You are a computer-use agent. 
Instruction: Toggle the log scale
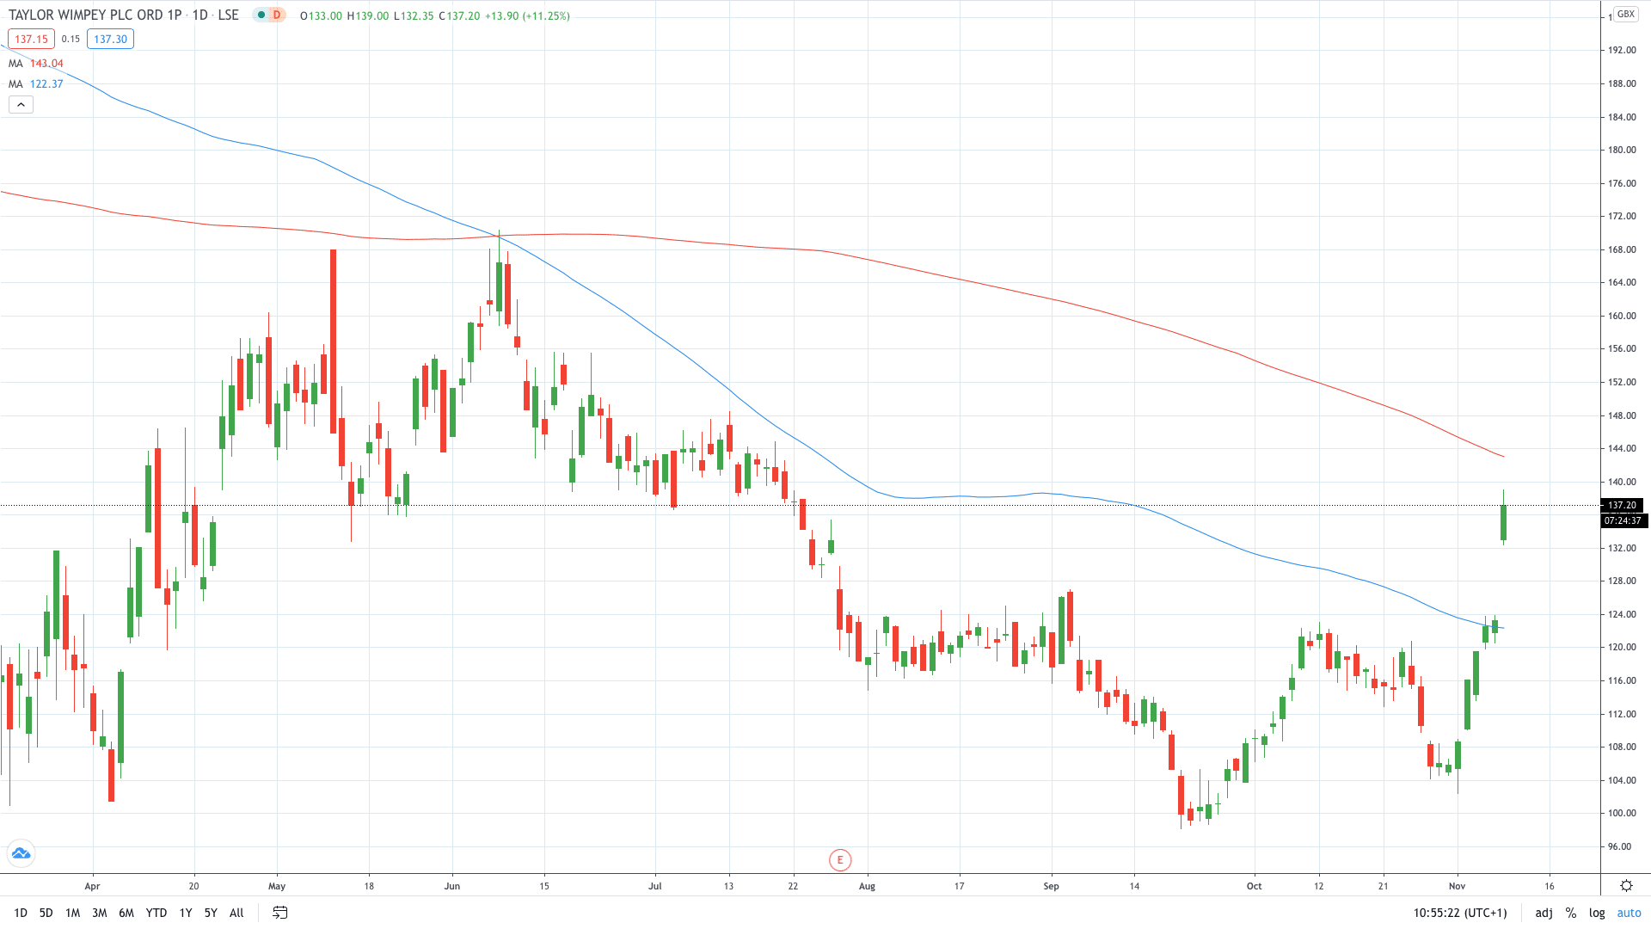tap(1597, 913)
